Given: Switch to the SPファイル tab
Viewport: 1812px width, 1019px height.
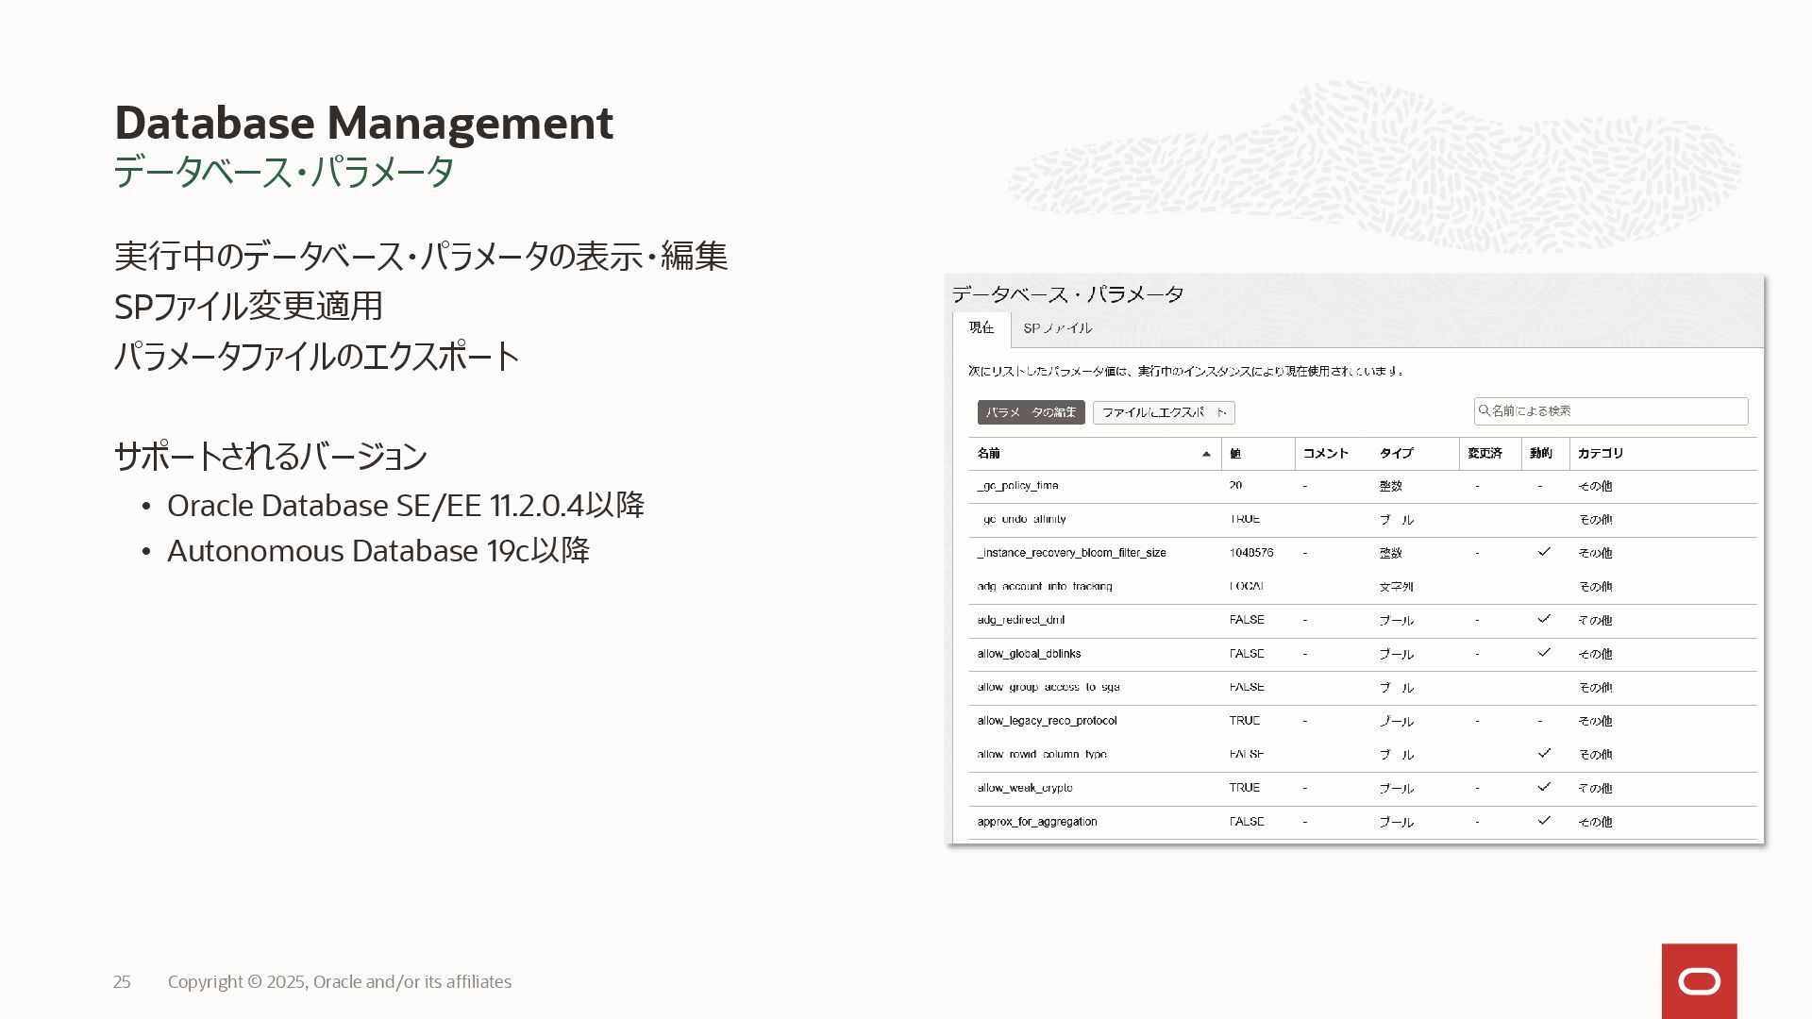Looking at the screenshot, I should [x=1057, y=328].
